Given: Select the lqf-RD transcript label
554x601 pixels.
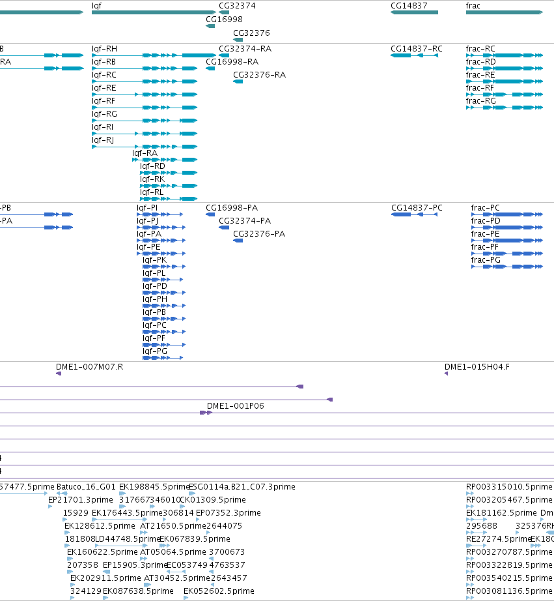Looking at the screenshot, I should point(152,166).
